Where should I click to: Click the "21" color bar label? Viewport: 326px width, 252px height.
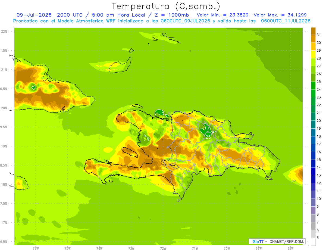[x=319, y=113]
